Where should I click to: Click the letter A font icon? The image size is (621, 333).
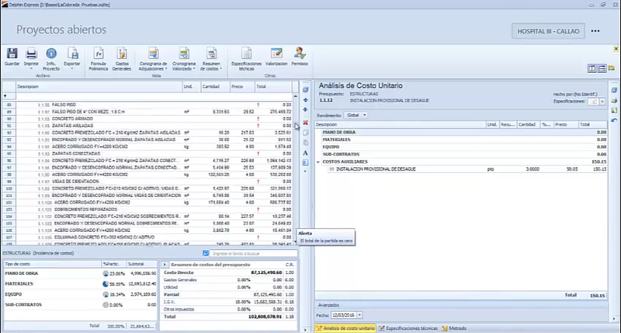[x=305, y=153]
